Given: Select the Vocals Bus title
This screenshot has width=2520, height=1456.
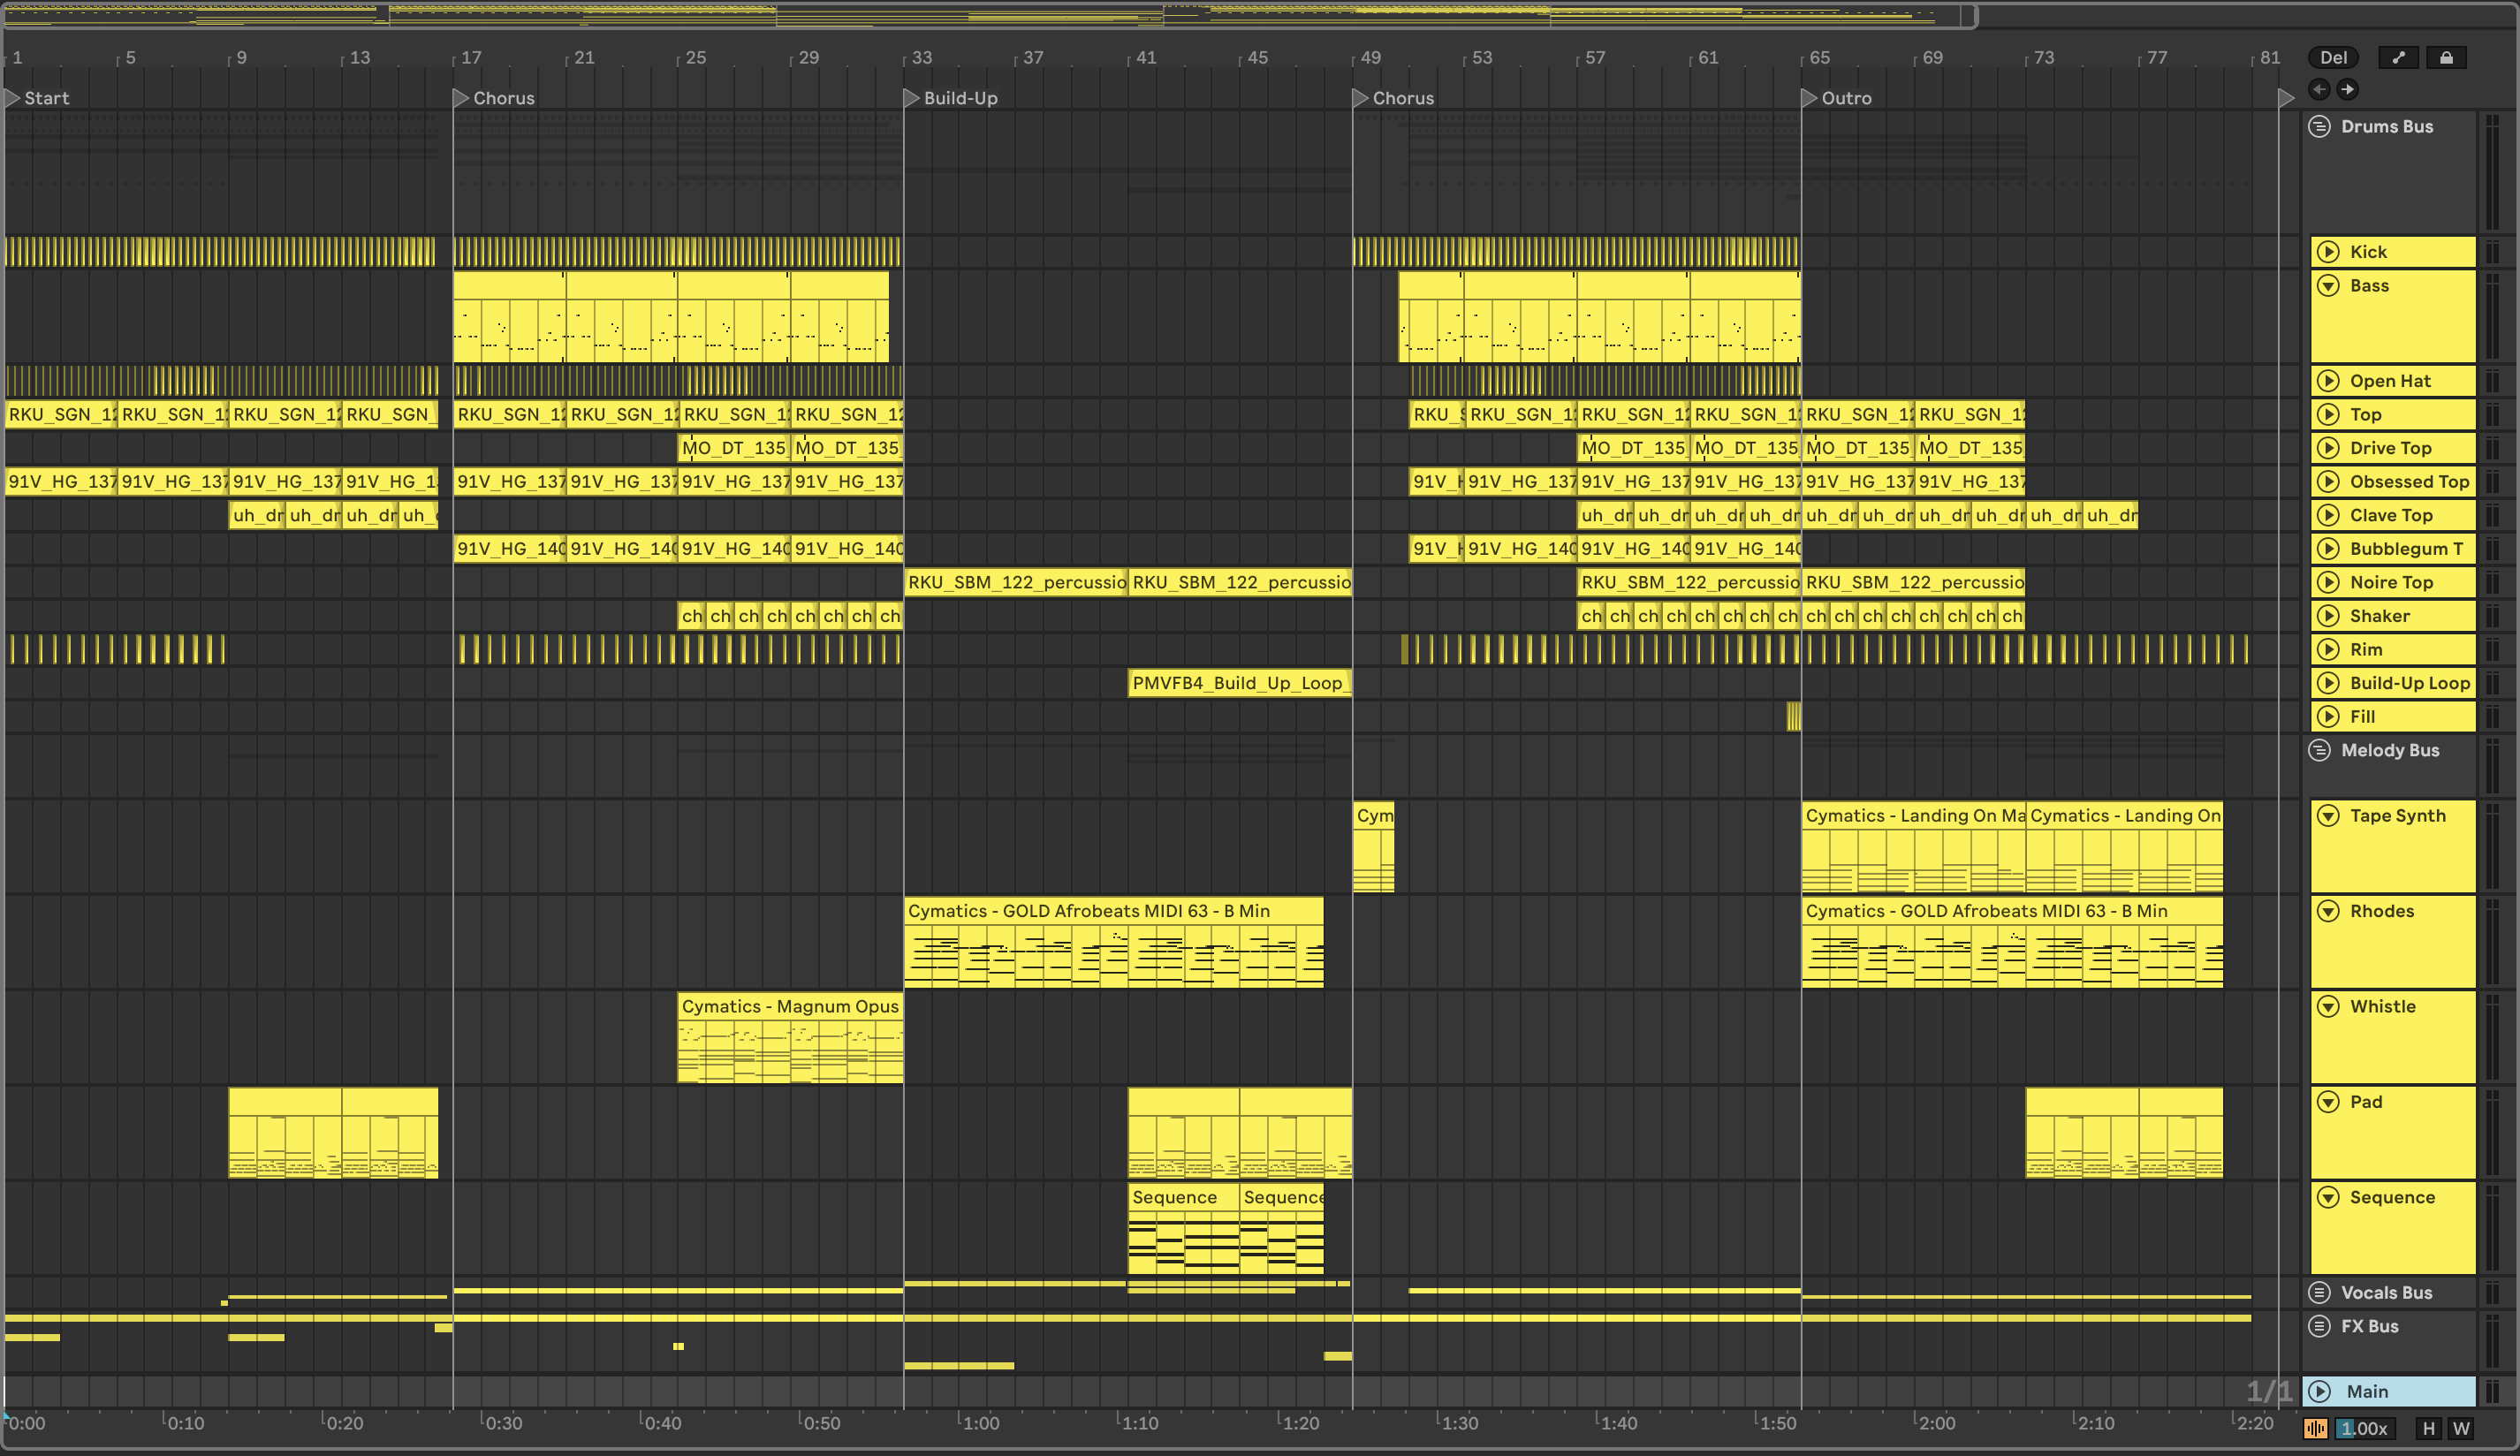Looking at the screenshot, I should click(2387, 1293).
